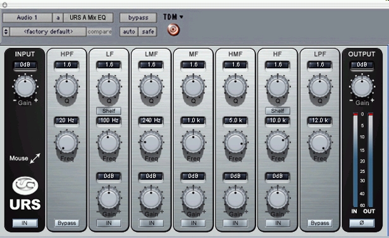Enable the HF Shelf button
Image resolution: width=389 pixels, height=238 pixels.
tap(278, 110)
